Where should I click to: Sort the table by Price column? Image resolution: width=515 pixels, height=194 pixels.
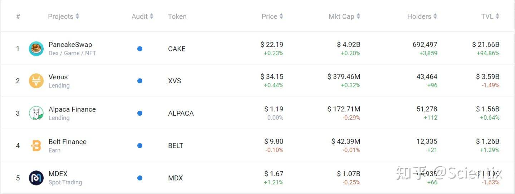tap(272, 16)
